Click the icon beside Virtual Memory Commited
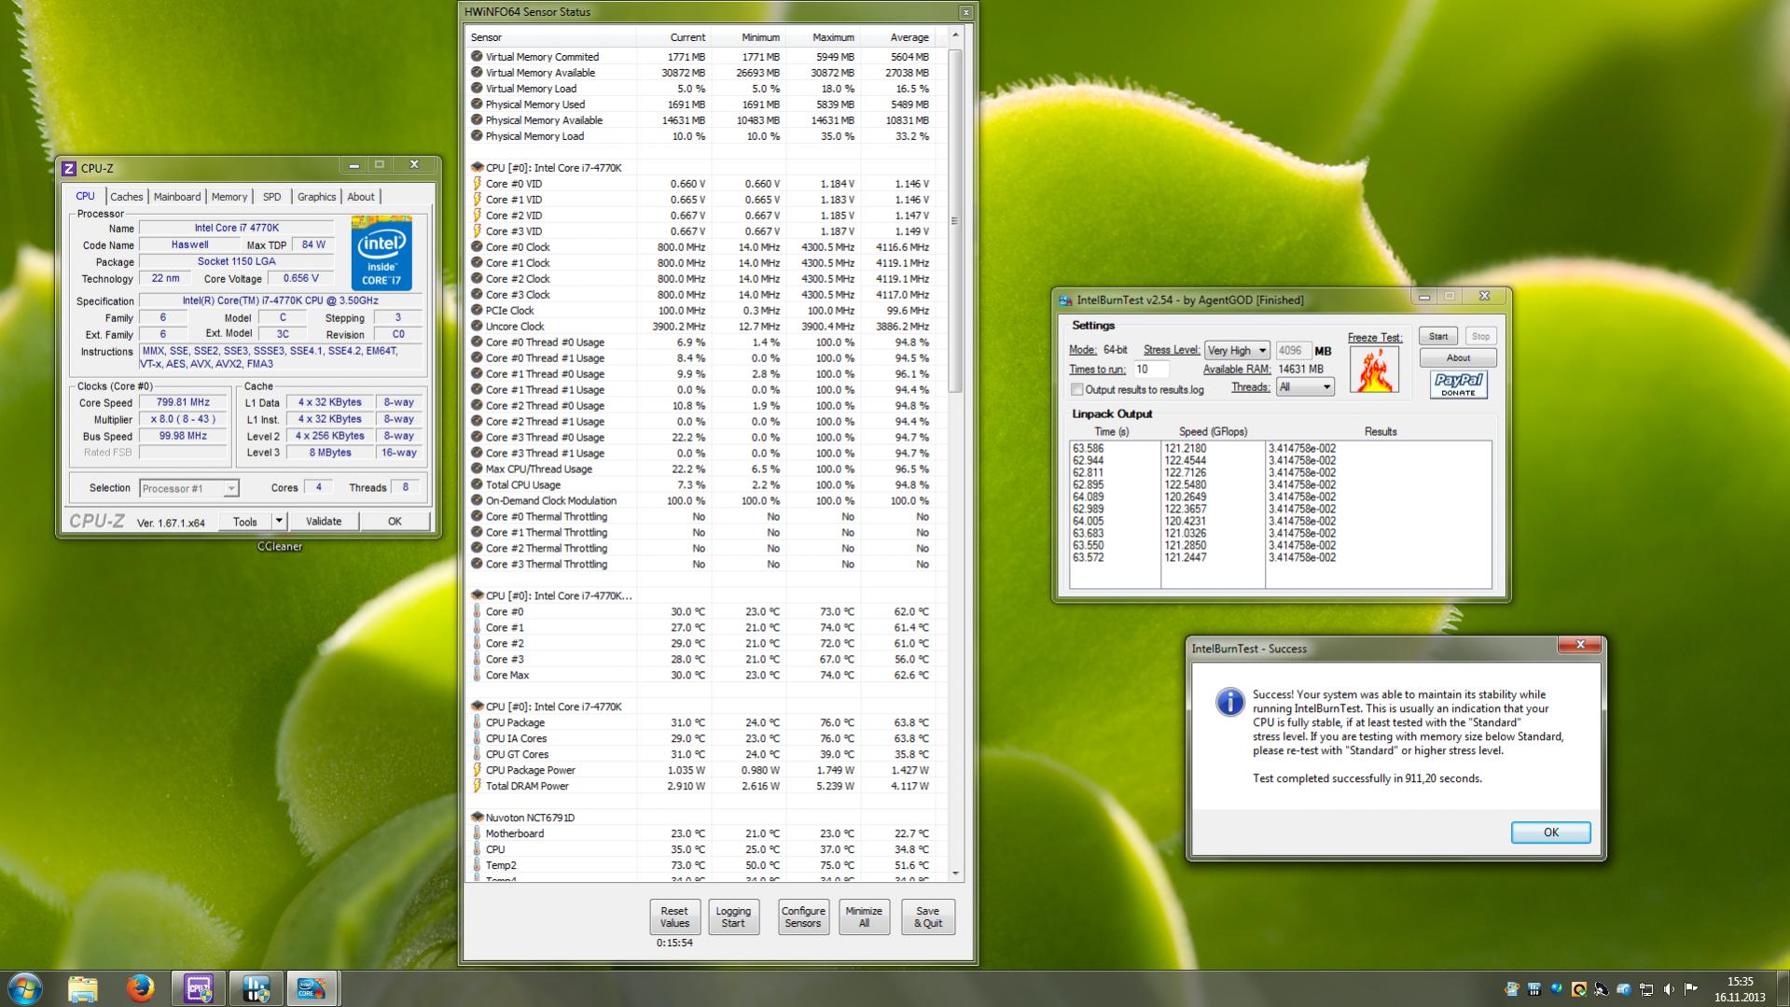Image resolution: width=1790 pixels, height=1007 pixels. click(477, 57)
